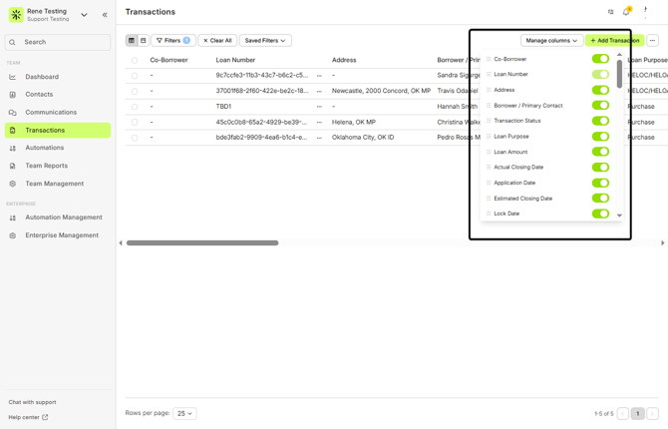Turn off Lock Date column visibility
This screenshot has height=429, width=668.
tap(600, 214)
